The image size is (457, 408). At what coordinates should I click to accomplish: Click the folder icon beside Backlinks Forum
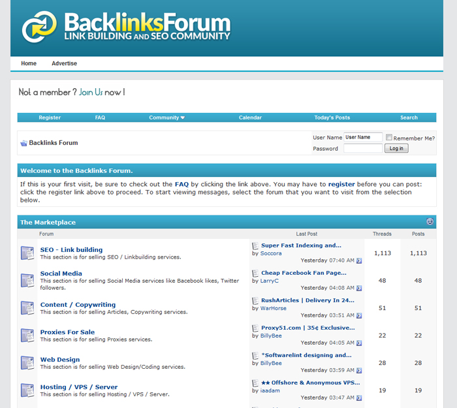(x=24, y=143)
